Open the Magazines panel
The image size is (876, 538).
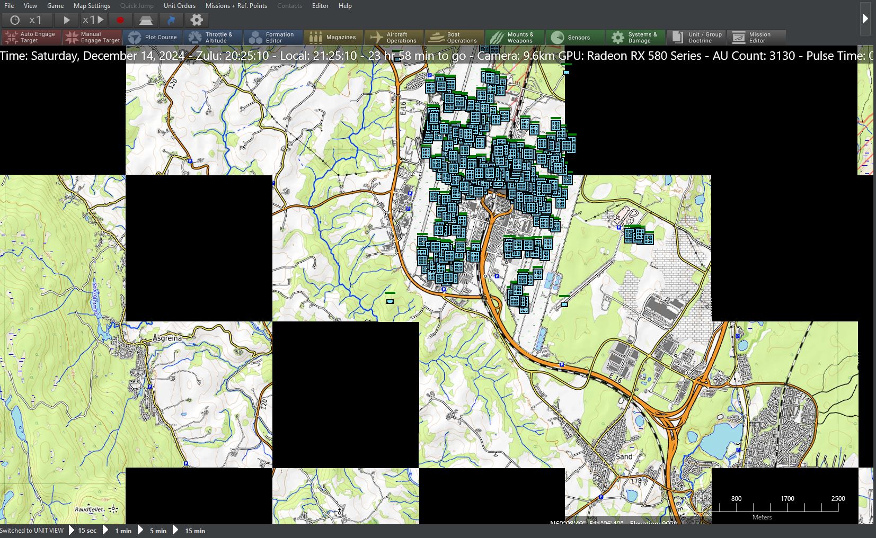[334, 37]
